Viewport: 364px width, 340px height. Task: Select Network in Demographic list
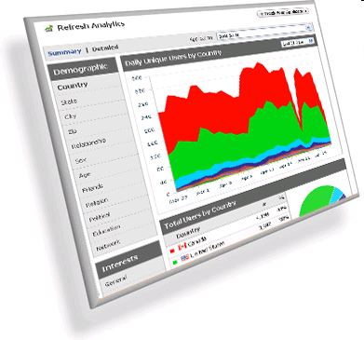(x=108, y=245)
